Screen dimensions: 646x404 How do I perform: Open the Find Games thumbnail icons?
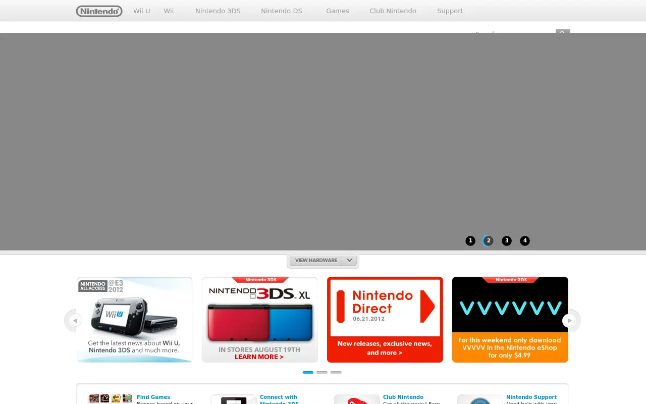coord(110,398)
